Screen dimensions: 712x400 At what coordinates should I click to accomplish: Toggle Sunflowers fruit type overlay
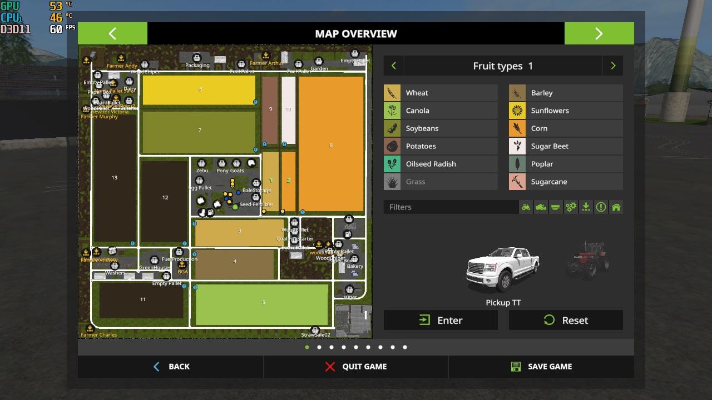[x=566, y=111]
